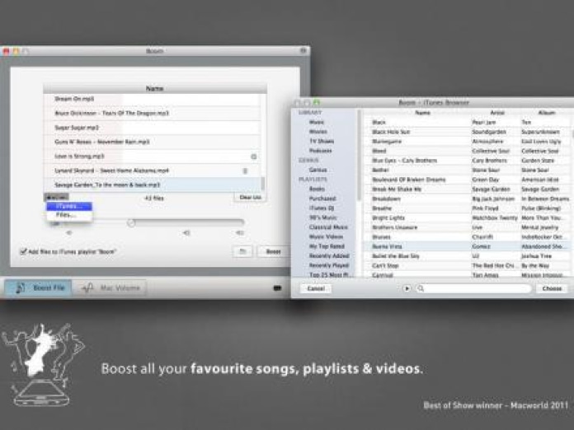The height and width of the screenshot is (430, 574).
Task: Click Choose in iTunes Browser
Action: (x=552, y=288)
